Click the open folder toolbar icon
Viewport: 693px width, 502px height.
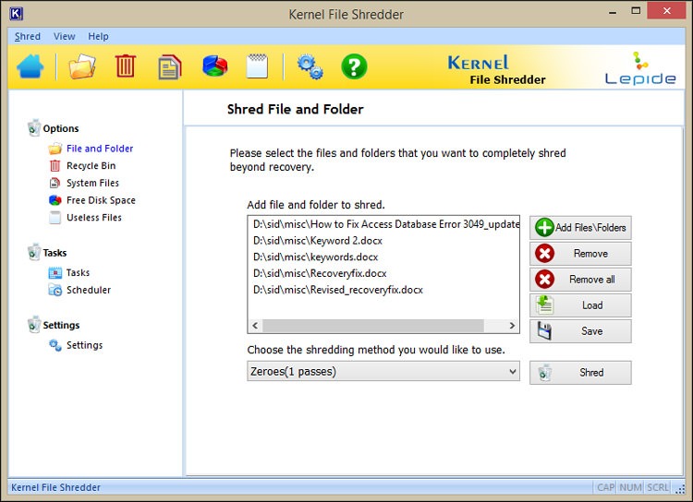click(82, 66)
